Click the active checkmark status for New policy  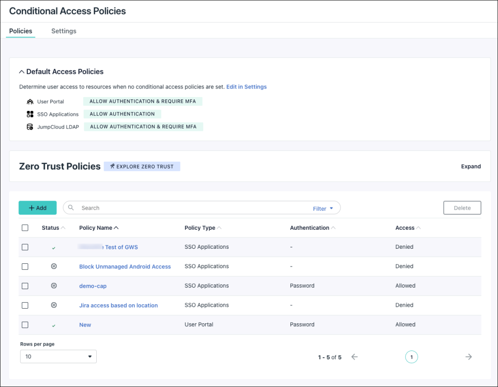[53, 325]
